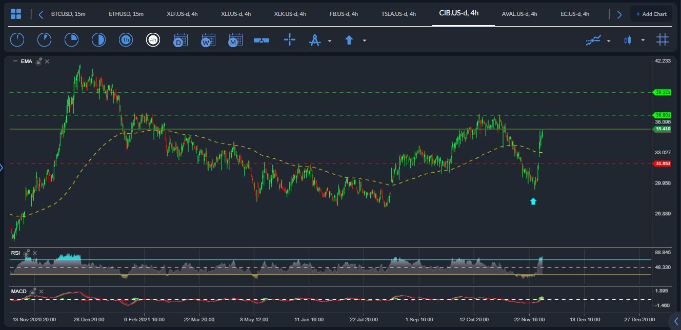
Task: Select the 1h timeframe icon
Action: (x=126, y=39)
